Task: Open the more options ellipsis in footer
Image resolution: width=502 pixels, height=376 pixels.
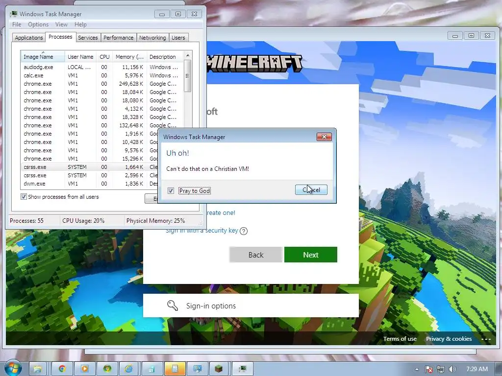Action: click(x=486, y=339)
